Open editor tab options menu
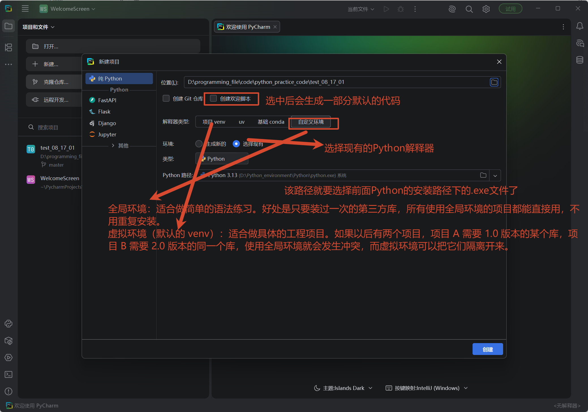 click(563, 27)
